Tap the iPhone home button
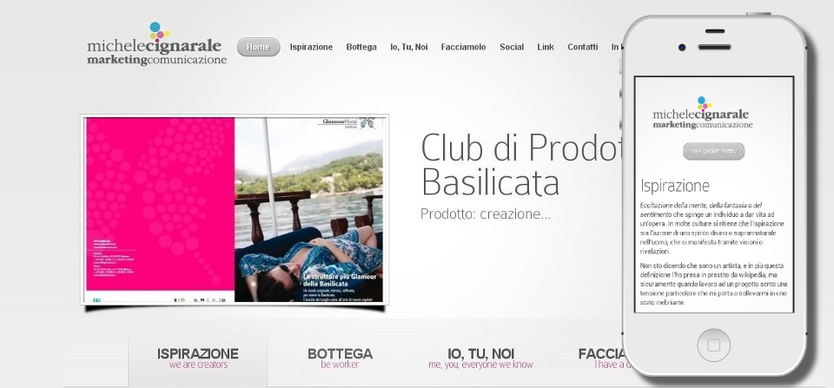The width and height of the screenshot is (834, 388). click(713, 345)
